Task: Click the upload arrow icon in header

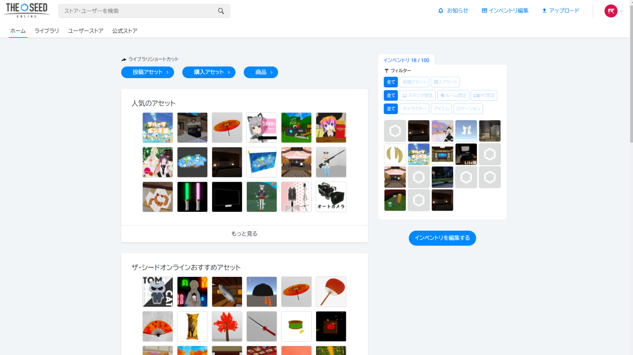Action: tap(544, 11)
